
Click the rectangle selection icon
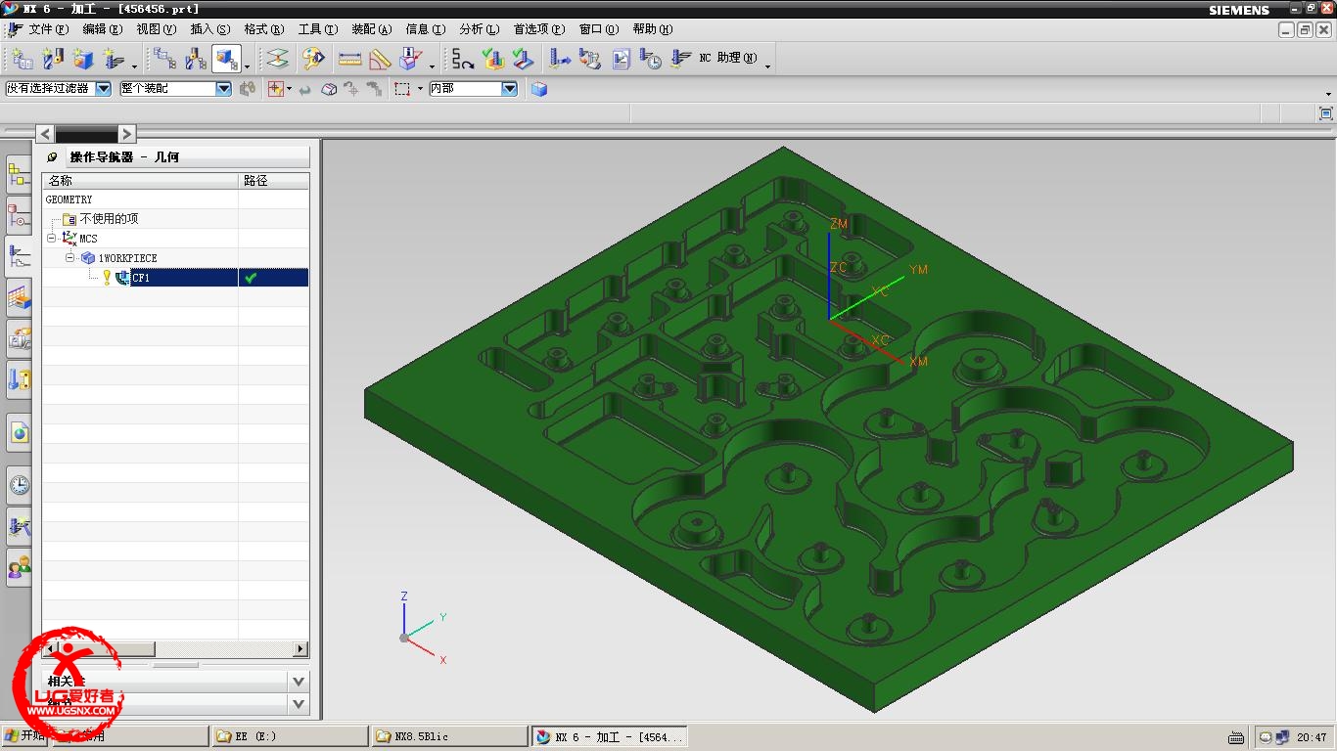pyautogui.click(x=402, y=89)
